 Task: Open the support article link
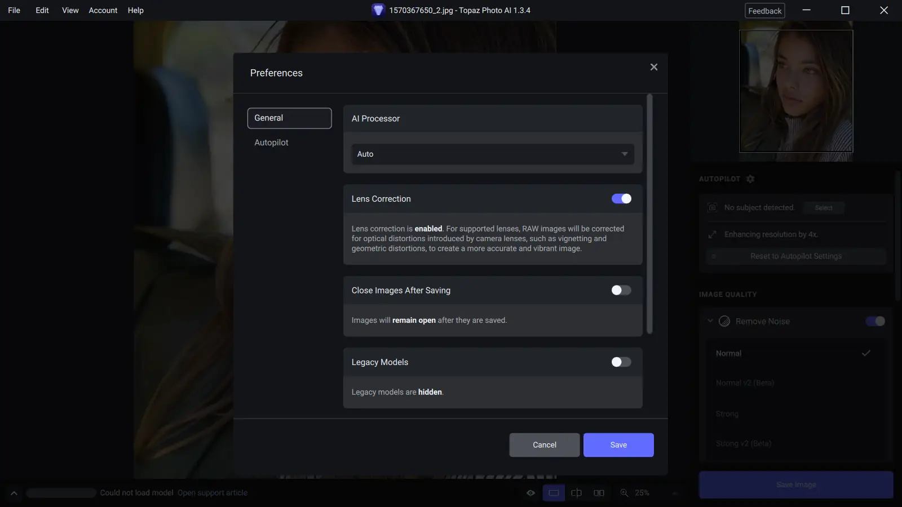tap(213, 493)
